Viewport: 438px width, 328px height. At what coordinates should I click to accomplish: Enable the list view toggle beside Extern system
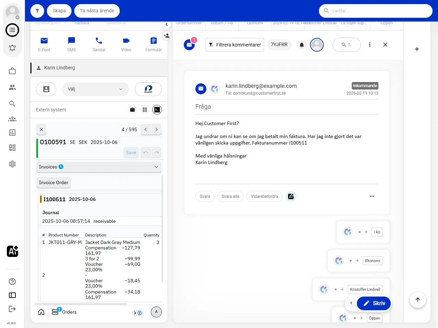[144, 110]
